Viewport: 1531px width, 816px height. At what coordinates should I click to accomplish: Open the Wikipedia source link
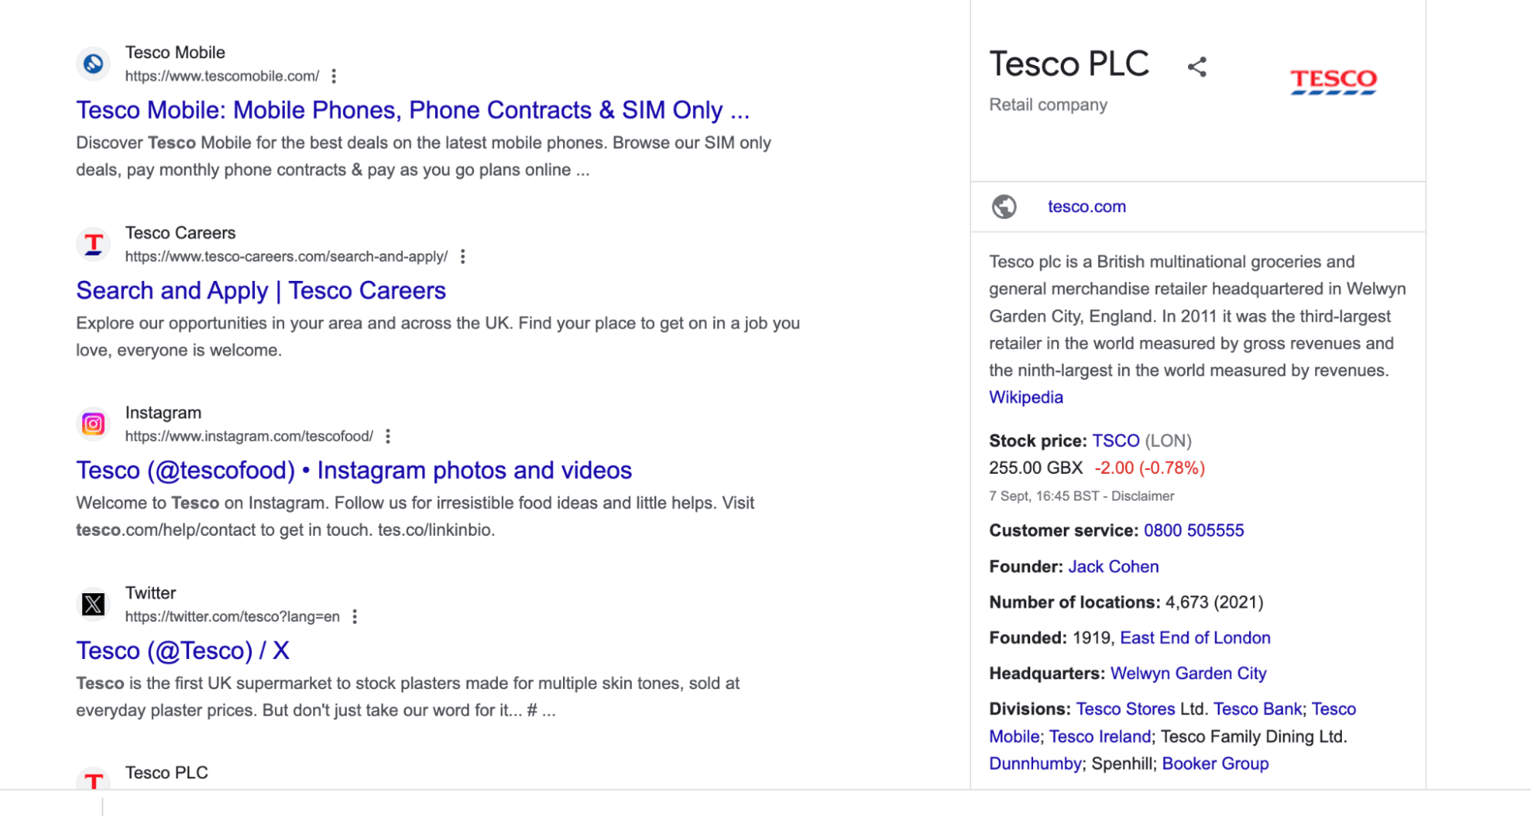point(1026,397)
